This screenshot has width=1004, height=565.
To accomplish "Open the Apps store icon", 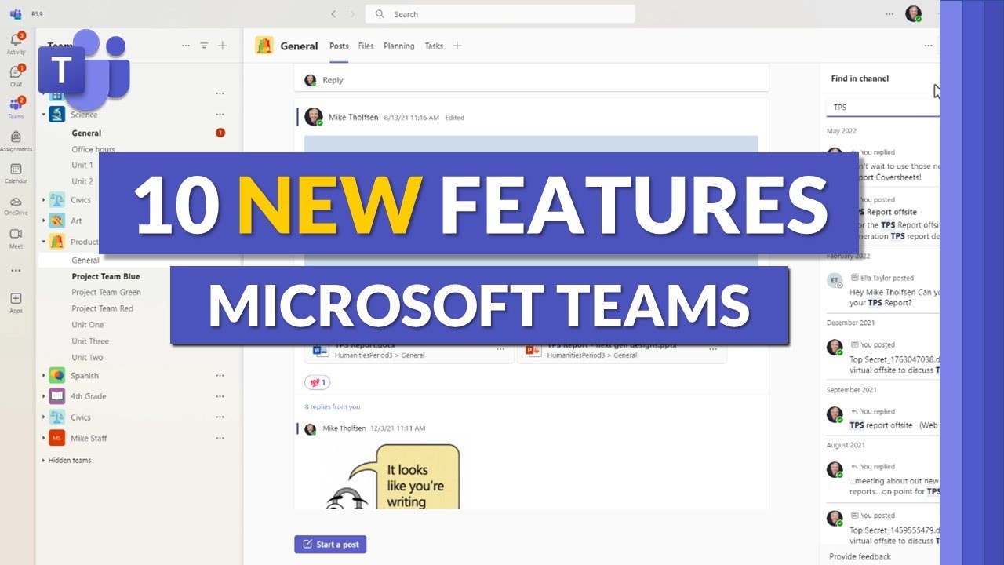I will 16,302.
